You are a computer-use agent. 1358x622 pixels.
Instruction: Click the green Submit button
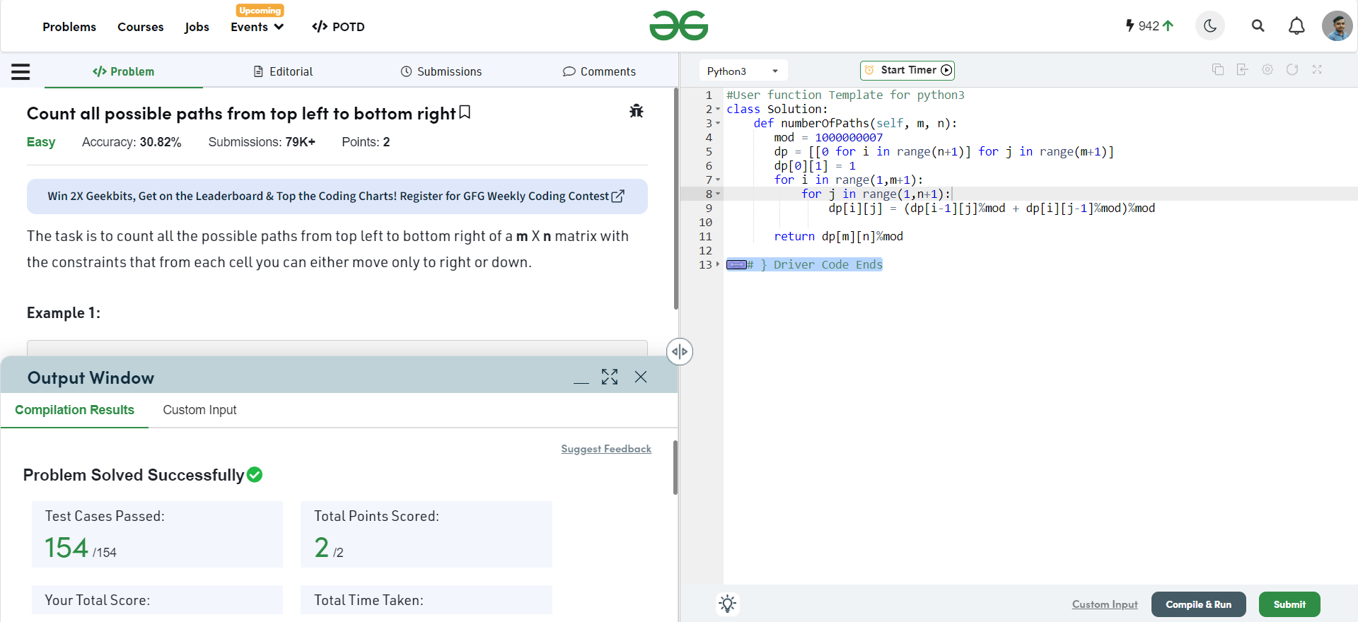pos(1289,604)
